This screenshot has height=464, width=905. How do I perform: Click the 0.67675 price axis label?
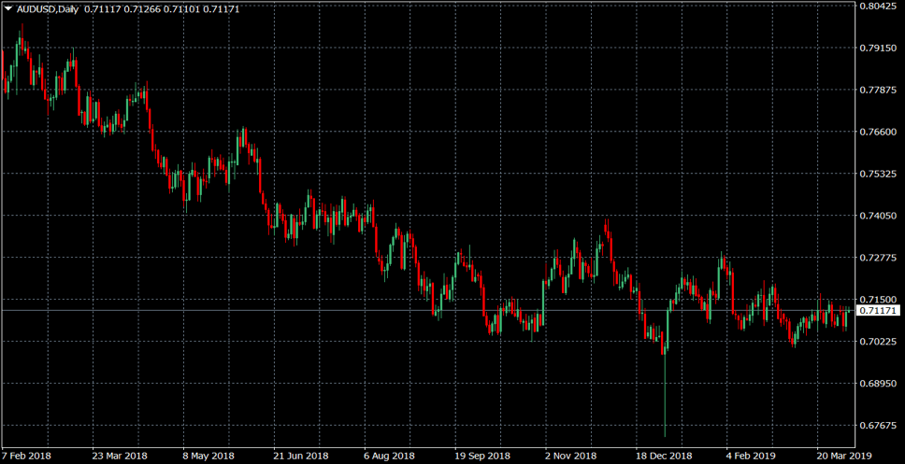(877, 426)
